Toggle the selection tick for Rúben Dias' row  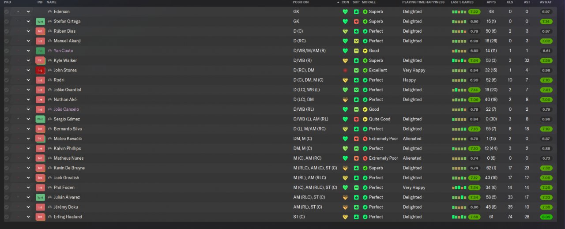(x=6, y=31)
